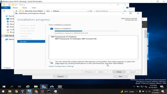The image size is (167, 94).
Task: Click the bin breadcrumb segment
Action: (x=48, y=11)
